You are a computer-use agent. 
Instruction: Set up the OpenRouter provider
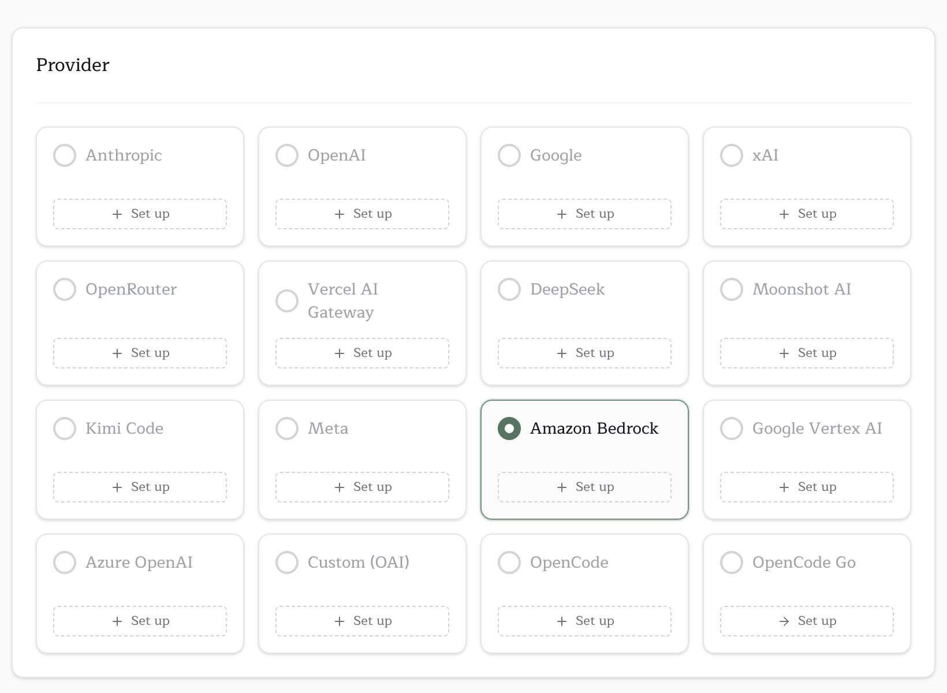pyautogui.click(x=140, y=353)
